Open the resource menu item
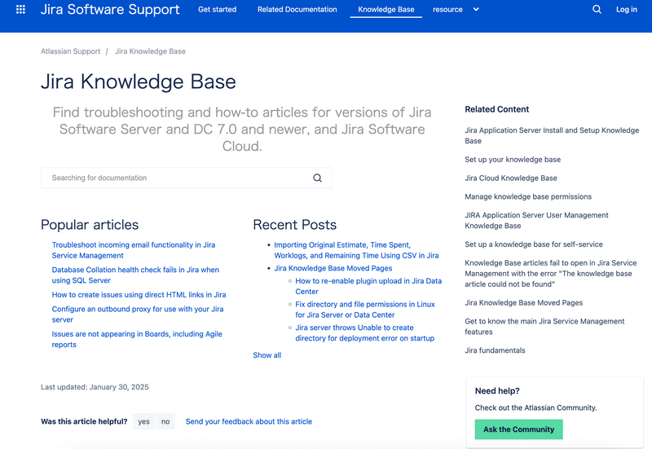This screenshot has width=652, height=449. [x=447, y=9]
